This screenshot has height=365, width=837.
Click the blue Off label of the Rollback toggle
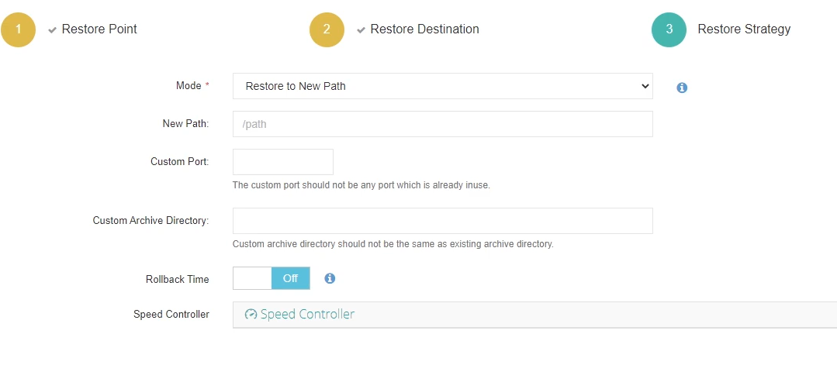(290, 278)
